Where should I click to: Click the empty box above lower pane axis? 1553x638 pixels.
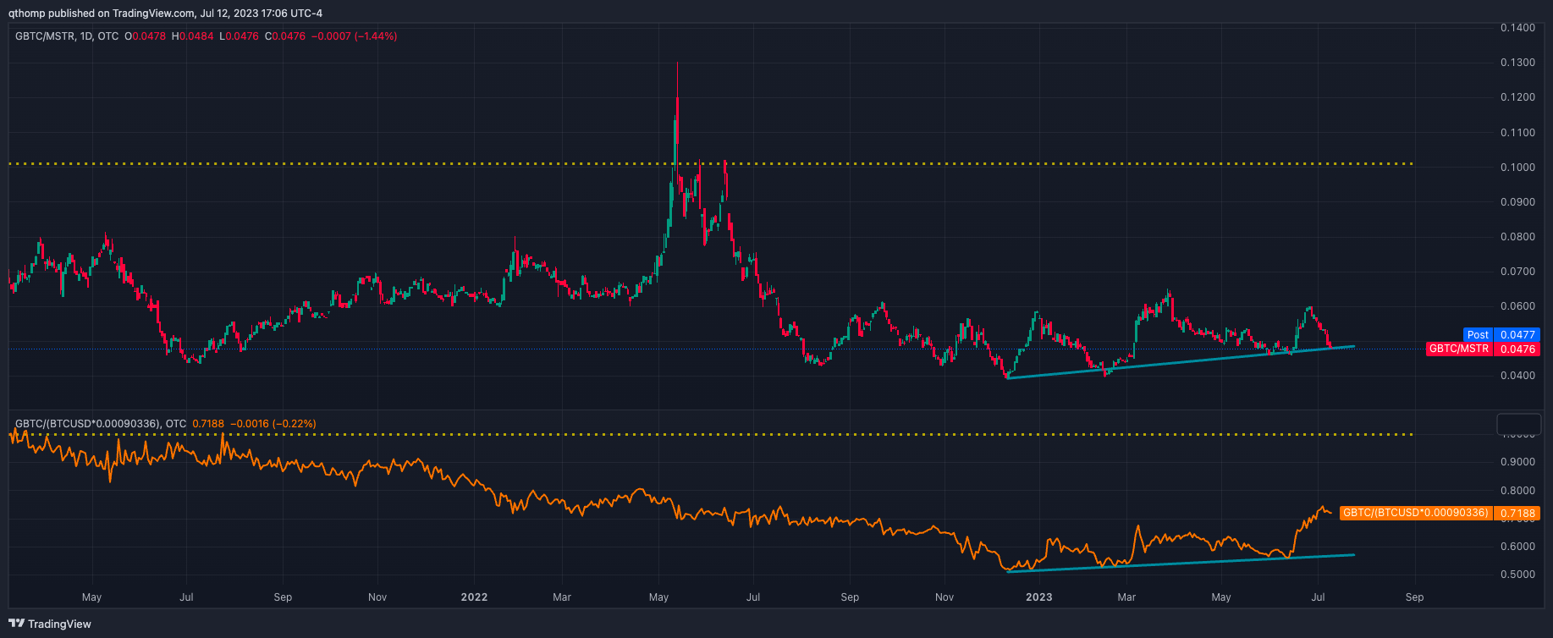tap(1519, 424)
